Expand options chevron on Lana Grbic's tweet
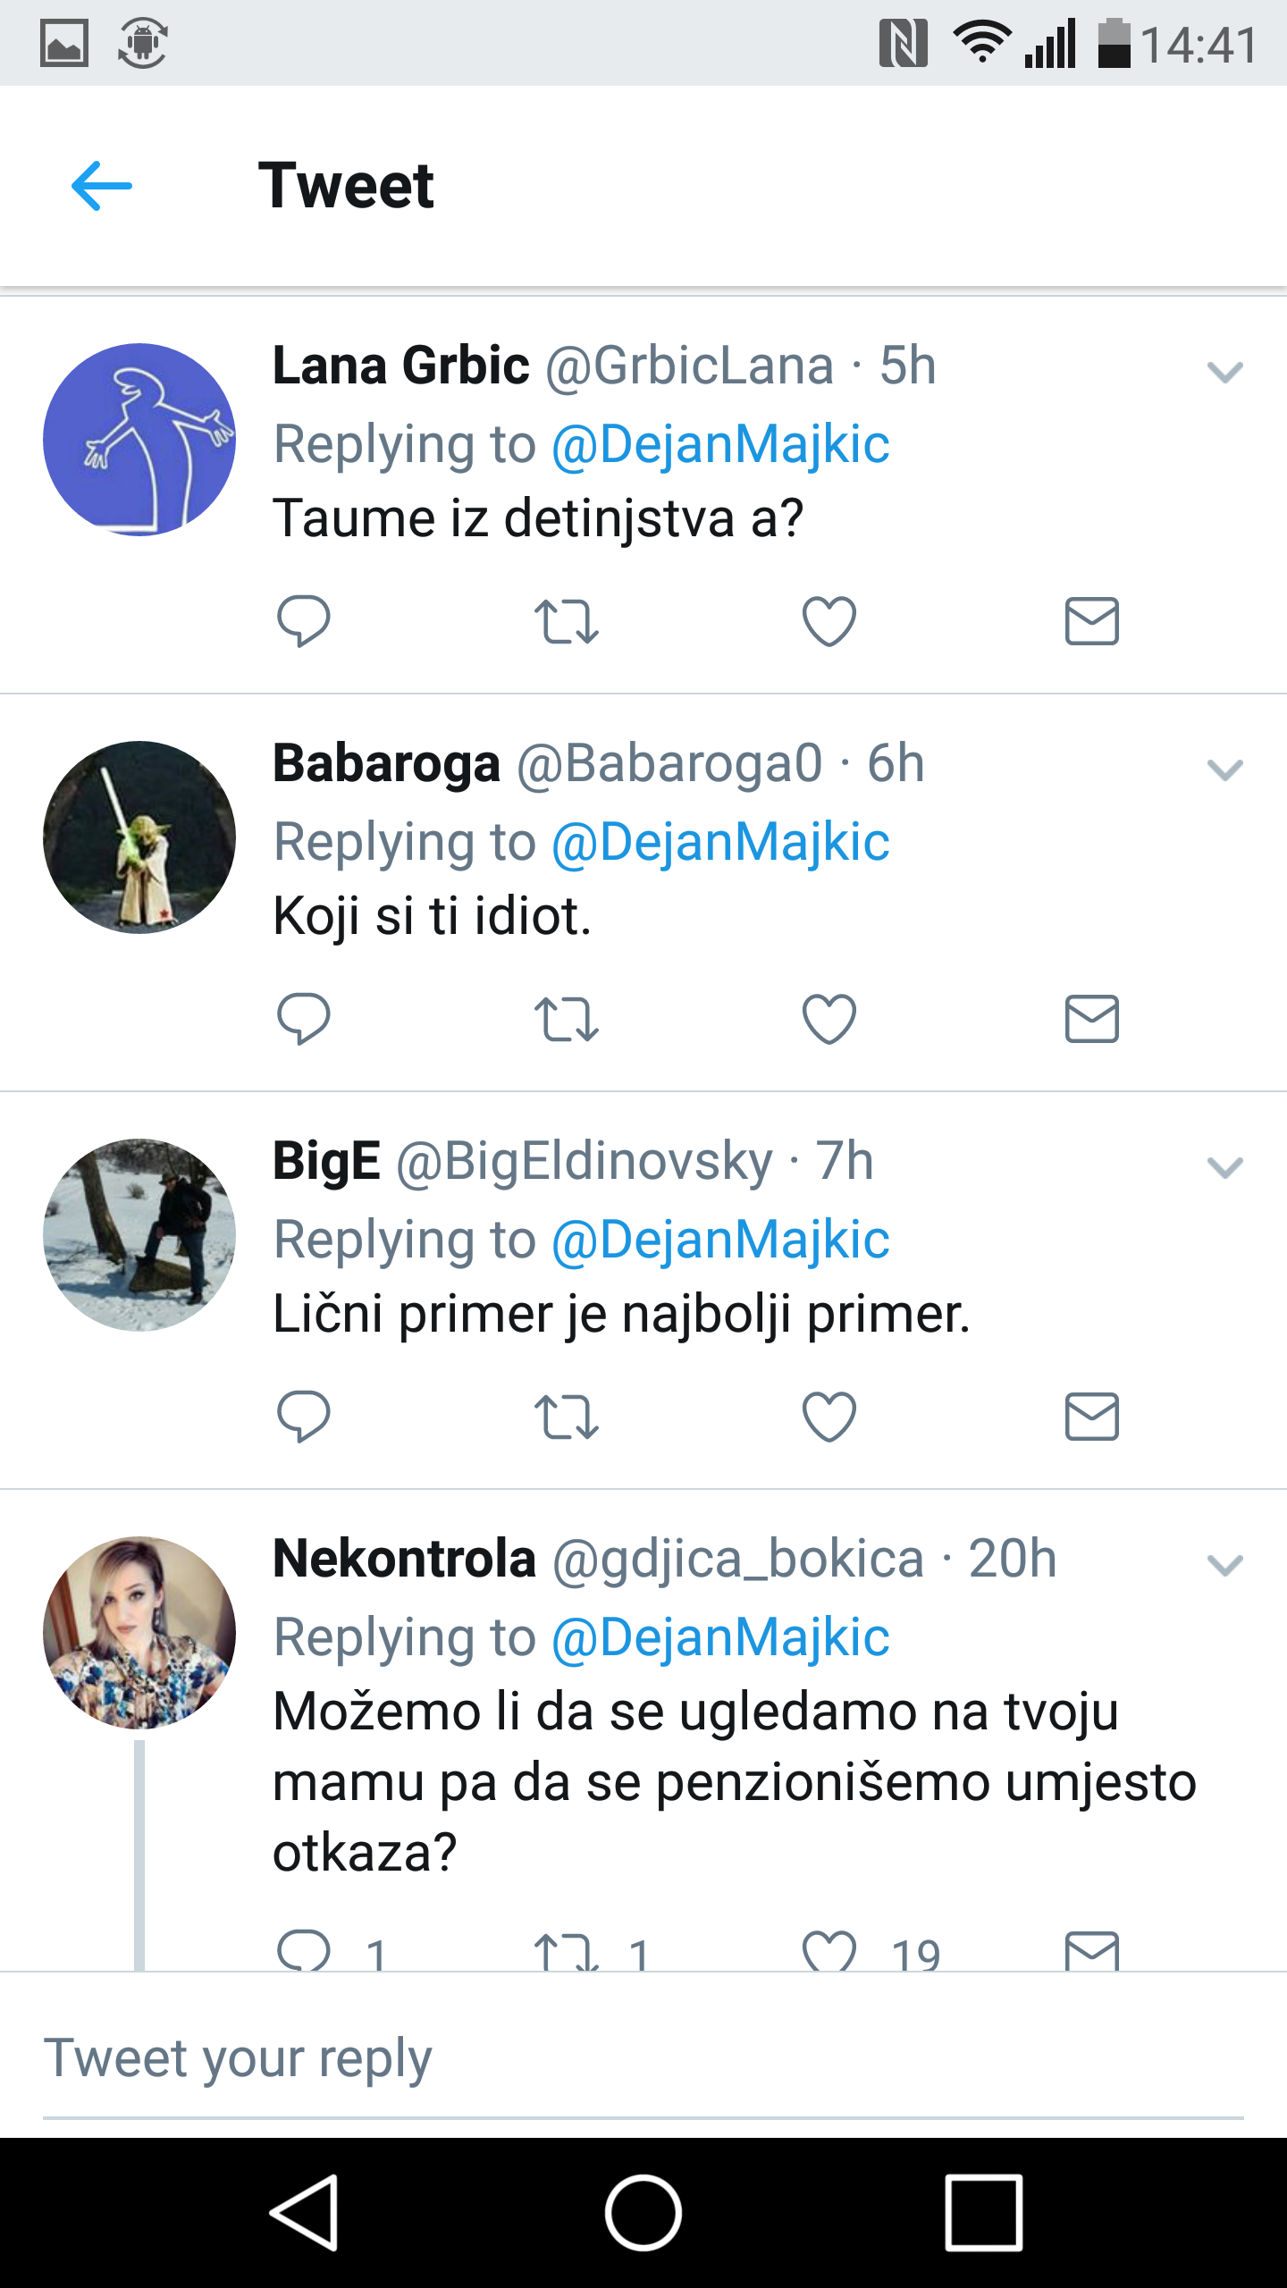The image size is (1287, 2288). coord(1224,372)
